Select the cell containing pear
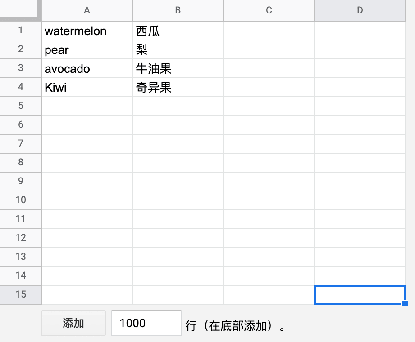This screenshot has height=342, width=415. (87, 49)
